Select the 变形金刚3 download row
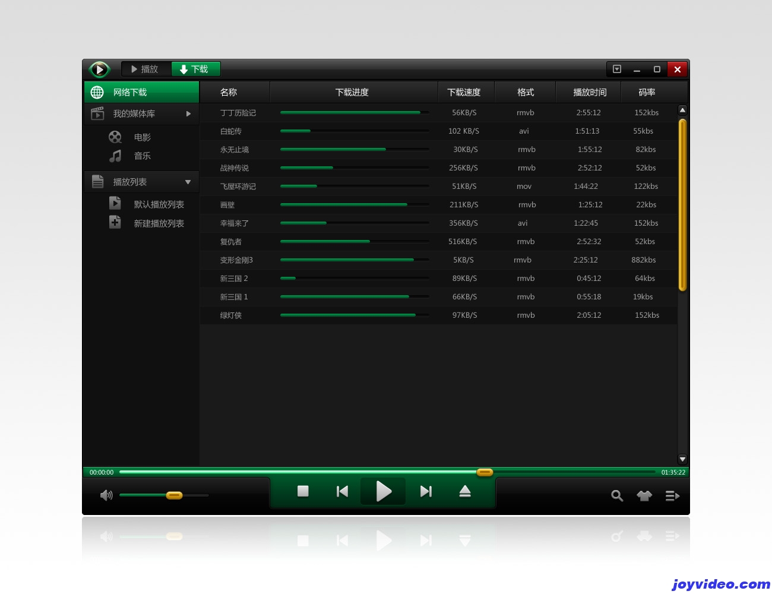Image resolution: width=772 pixels, height=594 pixels. 439,260
